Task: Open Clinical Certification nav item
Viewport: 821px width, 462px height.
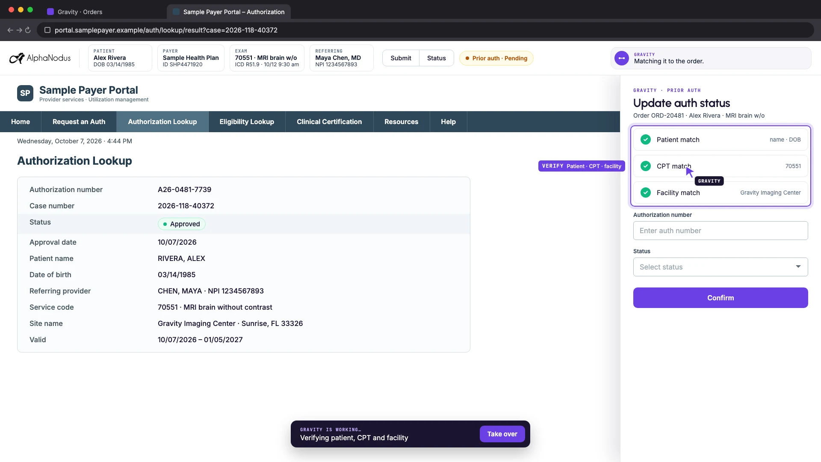Action: coord(329,121)
